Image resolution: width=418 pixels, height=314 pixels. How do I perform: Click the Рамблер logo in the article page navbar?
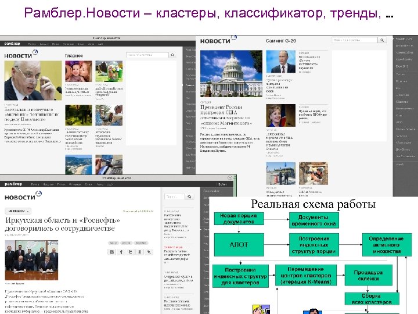[13, 184]
